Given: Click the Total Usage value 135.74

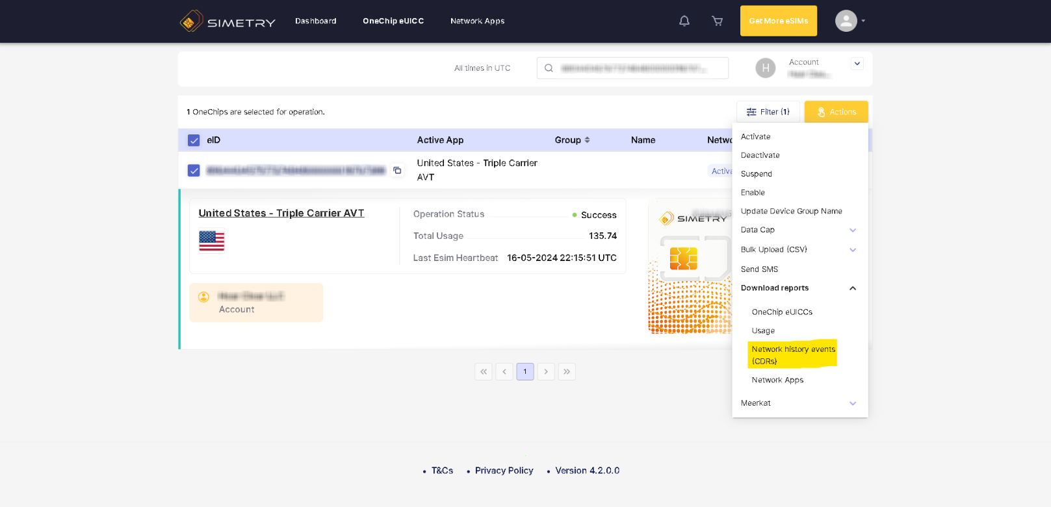Looking at the screenshot, I should pyautogui.click(x=603, y=236).
